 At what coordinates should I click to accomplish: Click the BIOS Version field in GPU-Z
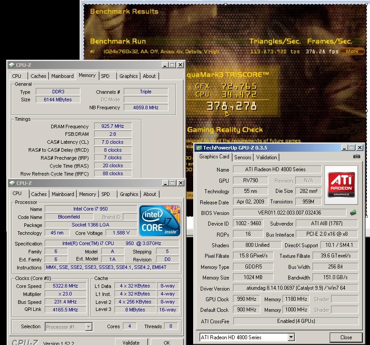pyautogui.click(x=290, y=213)
